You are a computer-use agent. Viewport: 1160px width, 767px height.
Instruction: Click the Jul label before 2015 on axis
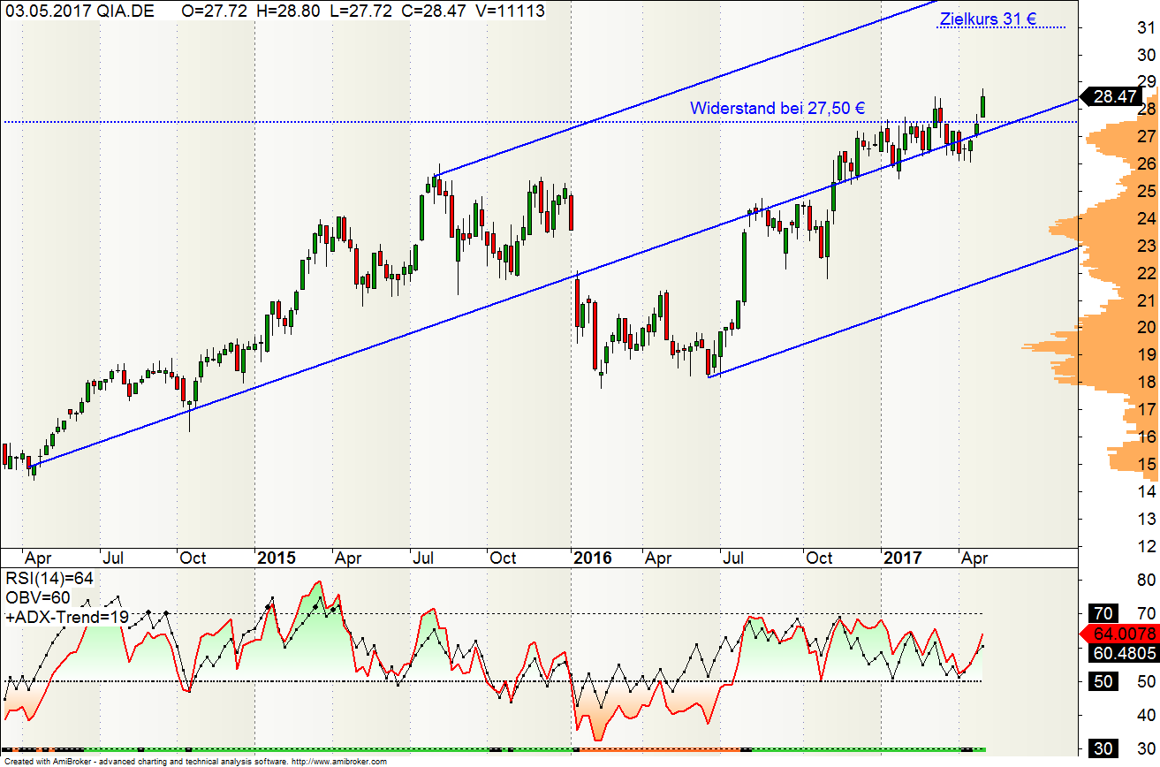pos(112,558)
